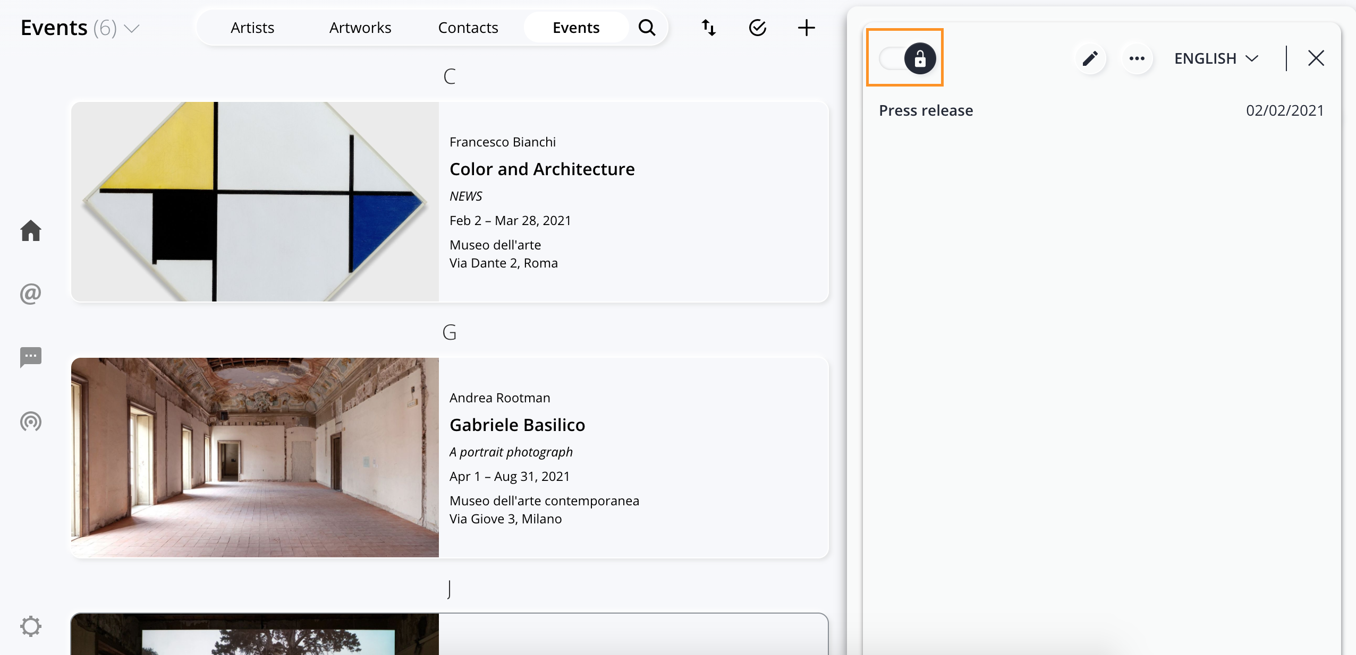Viewport: 1356px width, 655px height.
Task: Go to Home in the sidebar
Action: click(31, 230)
